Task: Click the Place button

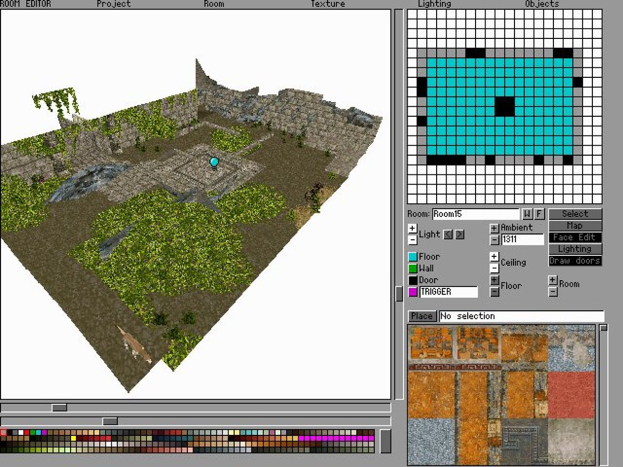Action: 422,316
